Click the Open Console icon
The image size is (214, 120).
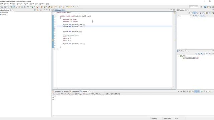(209, 91)
